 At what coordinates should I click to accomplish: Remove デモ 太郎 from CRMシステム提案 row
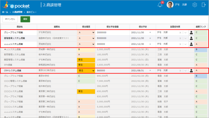click(180, 71)
